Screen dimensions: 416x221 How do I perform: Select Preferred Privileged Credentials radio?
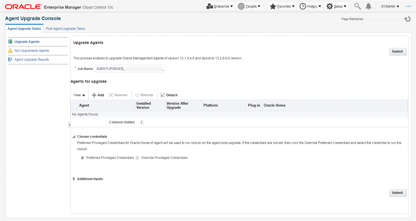(x=82, y=158)
